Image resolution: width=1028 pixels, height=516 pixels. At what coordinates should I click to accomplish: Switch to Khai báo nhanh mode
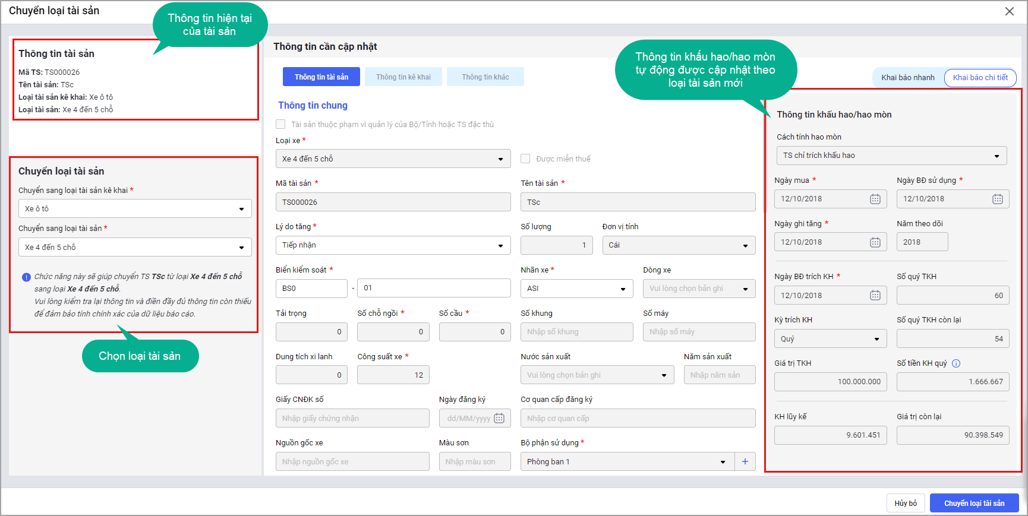tap(907, 77)
